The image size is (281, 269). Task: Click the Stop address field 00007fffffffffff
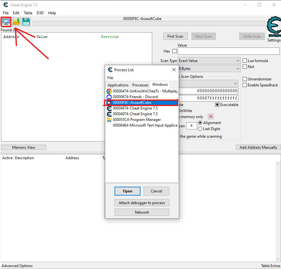[x=209, y=98]
